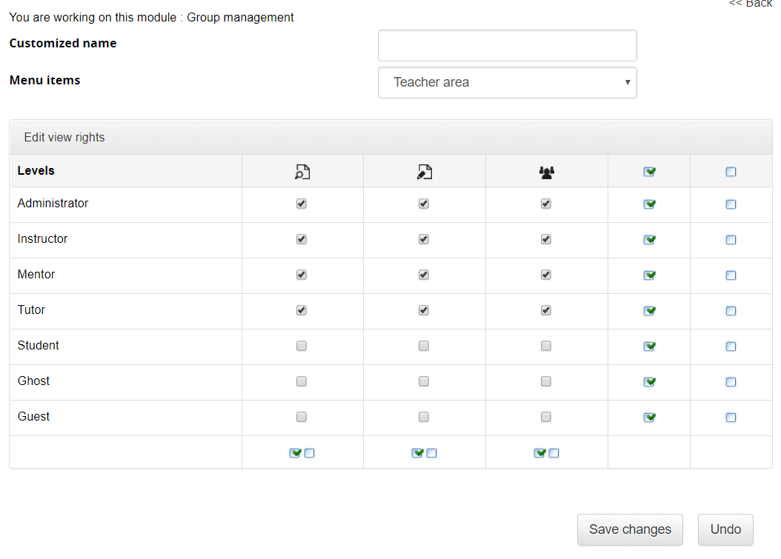
Task: Check the Ghost view checkbox
Action: click(302, 381)
